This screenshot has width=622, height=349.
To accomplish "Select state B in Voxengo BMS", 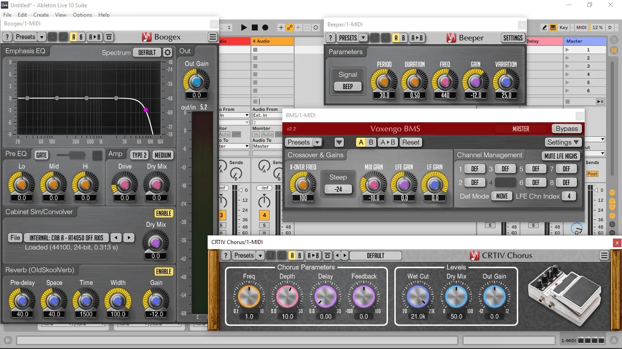I will 371,142.
